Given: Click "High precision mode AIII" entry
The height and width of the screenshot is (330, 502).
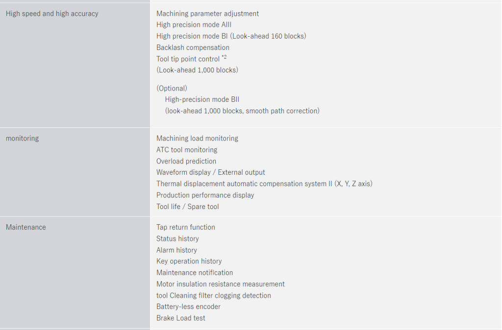Looking at the screenshot, I should coord(194,25).
